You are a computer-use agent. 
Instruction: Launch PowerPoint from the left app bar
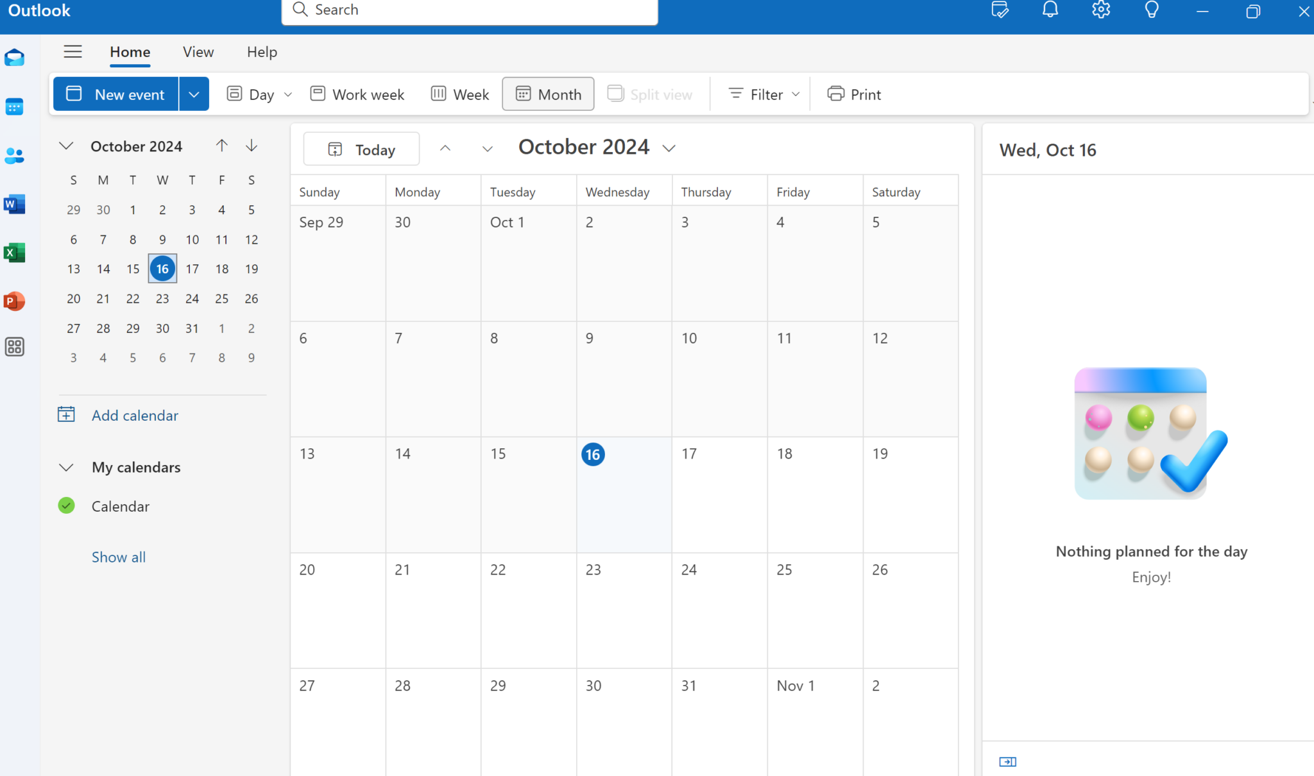[14, 301]
